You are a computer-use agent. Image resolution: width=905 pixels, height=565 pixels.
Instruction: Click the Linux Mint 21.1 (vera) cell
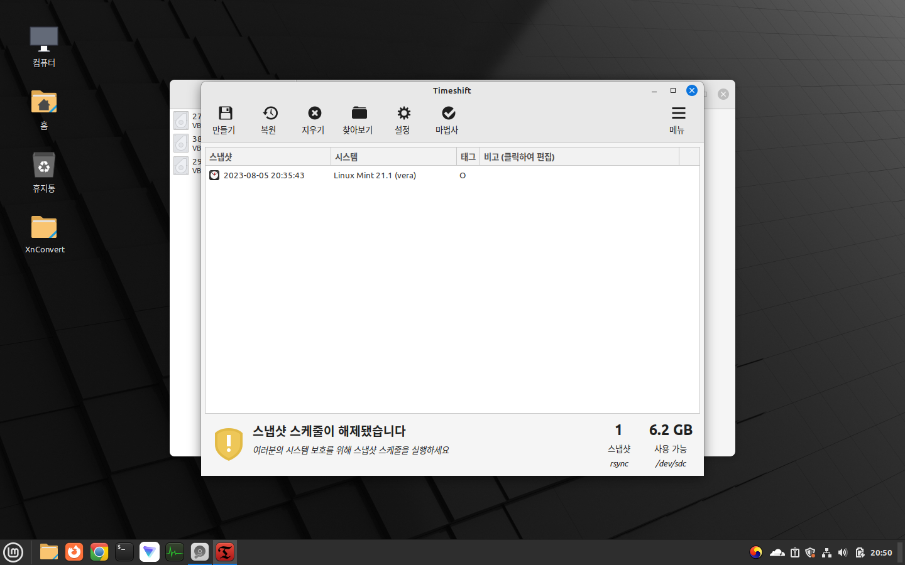click(375, 176)
